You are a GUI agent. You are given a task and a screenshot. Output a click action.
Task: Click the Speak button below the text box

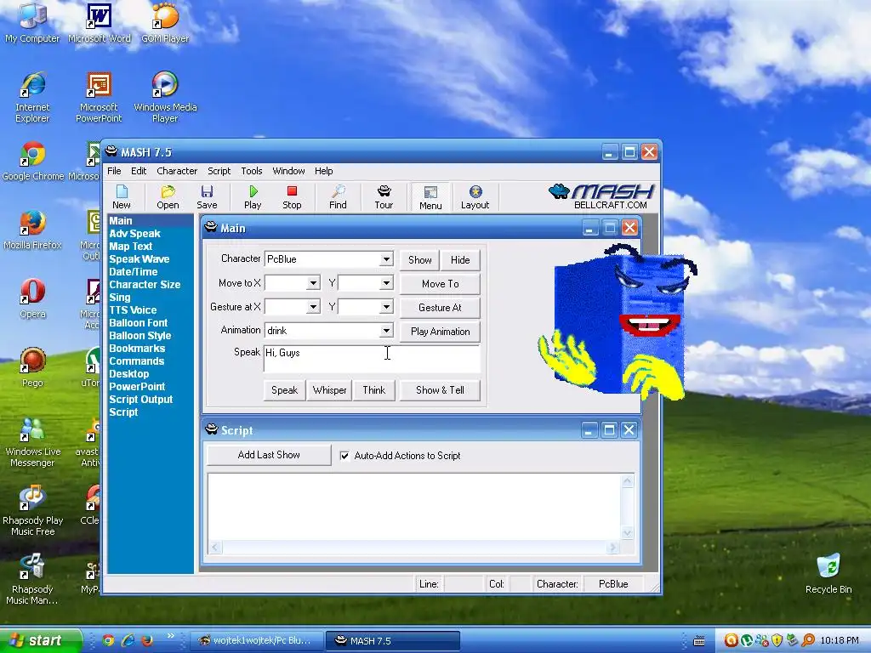(284, 390)
